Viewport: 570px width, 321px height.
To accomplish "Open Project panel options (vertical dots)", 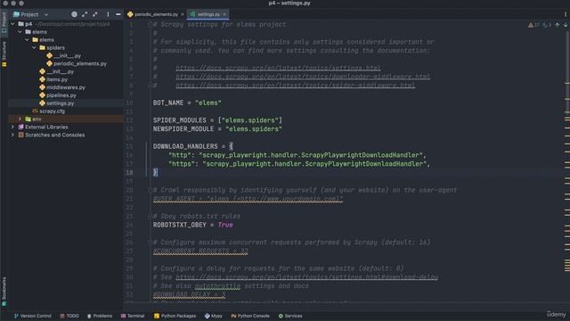I will [x=108, y=14].
